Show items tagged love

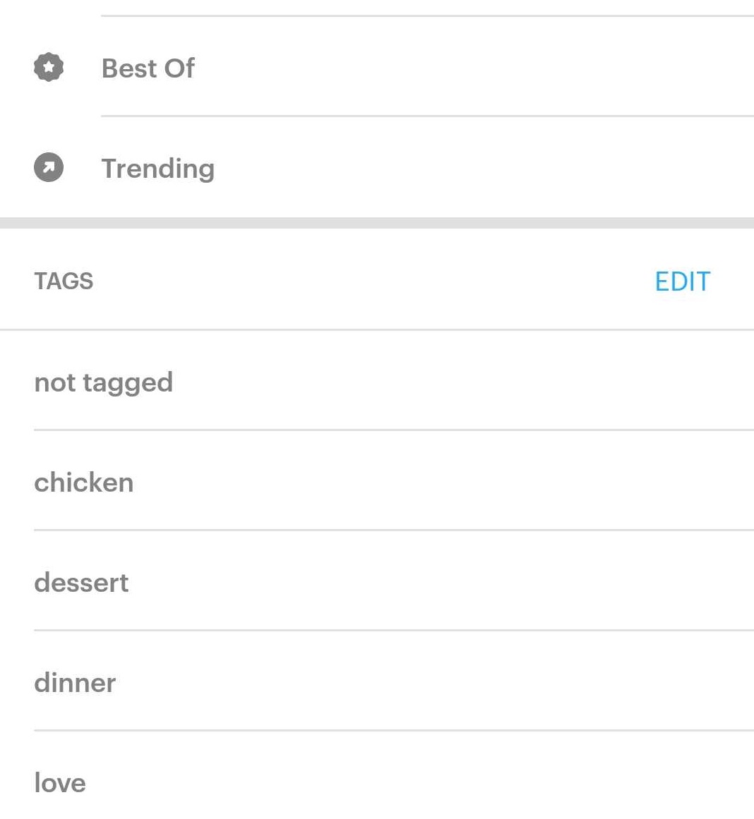[x=60, y=783]
